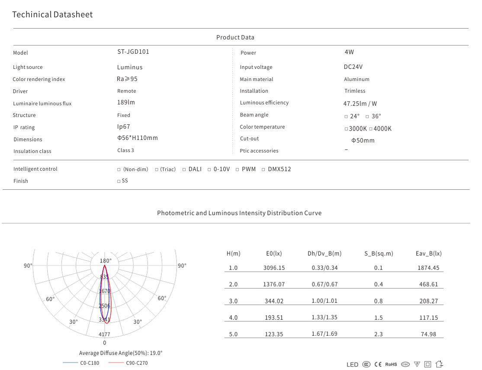Click the Product Data section heading
Viewport: 482px width, 370px height.
tap(235, 37)
